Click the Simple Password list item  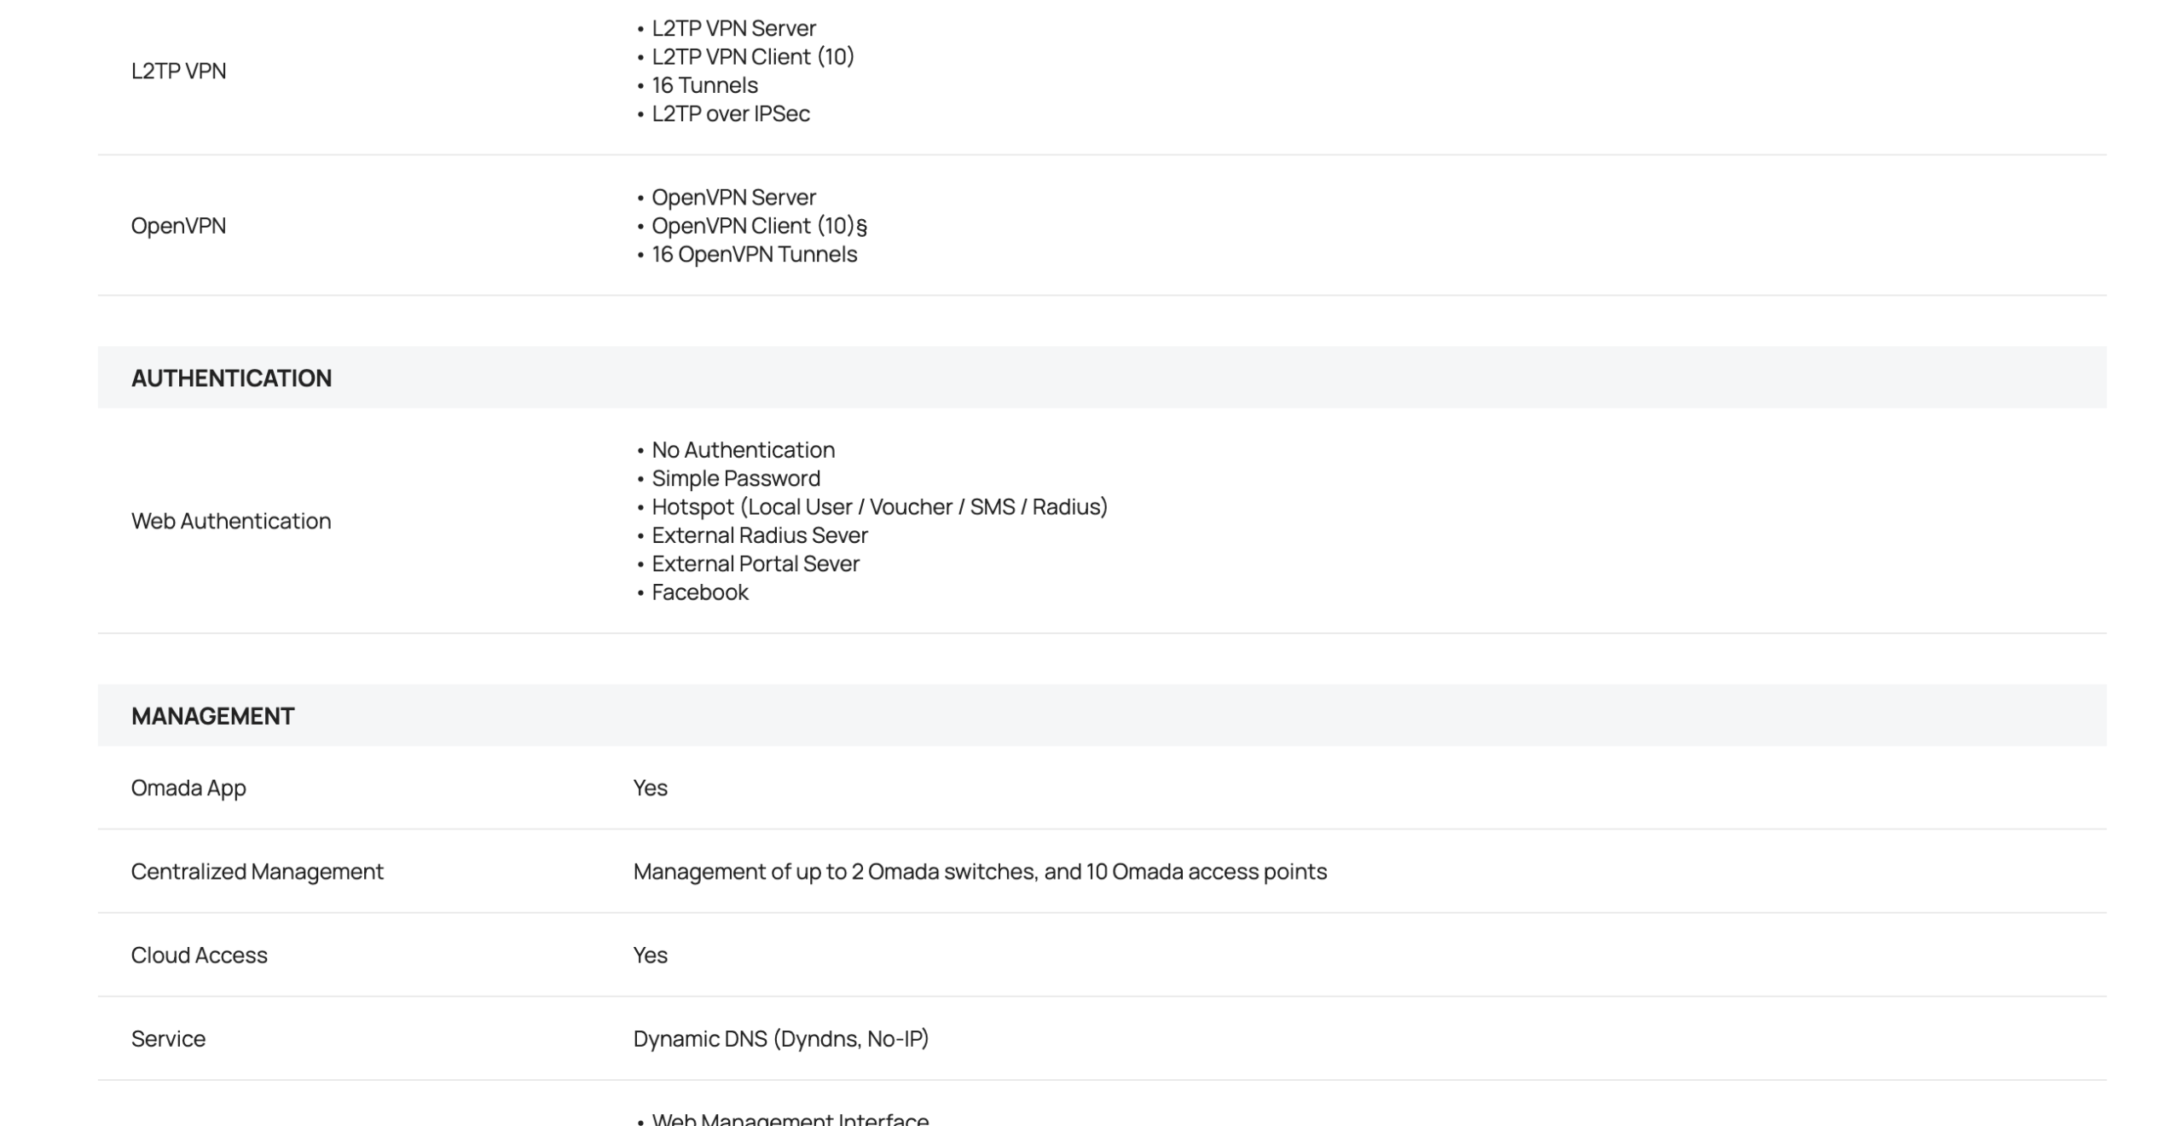[735, 478]
